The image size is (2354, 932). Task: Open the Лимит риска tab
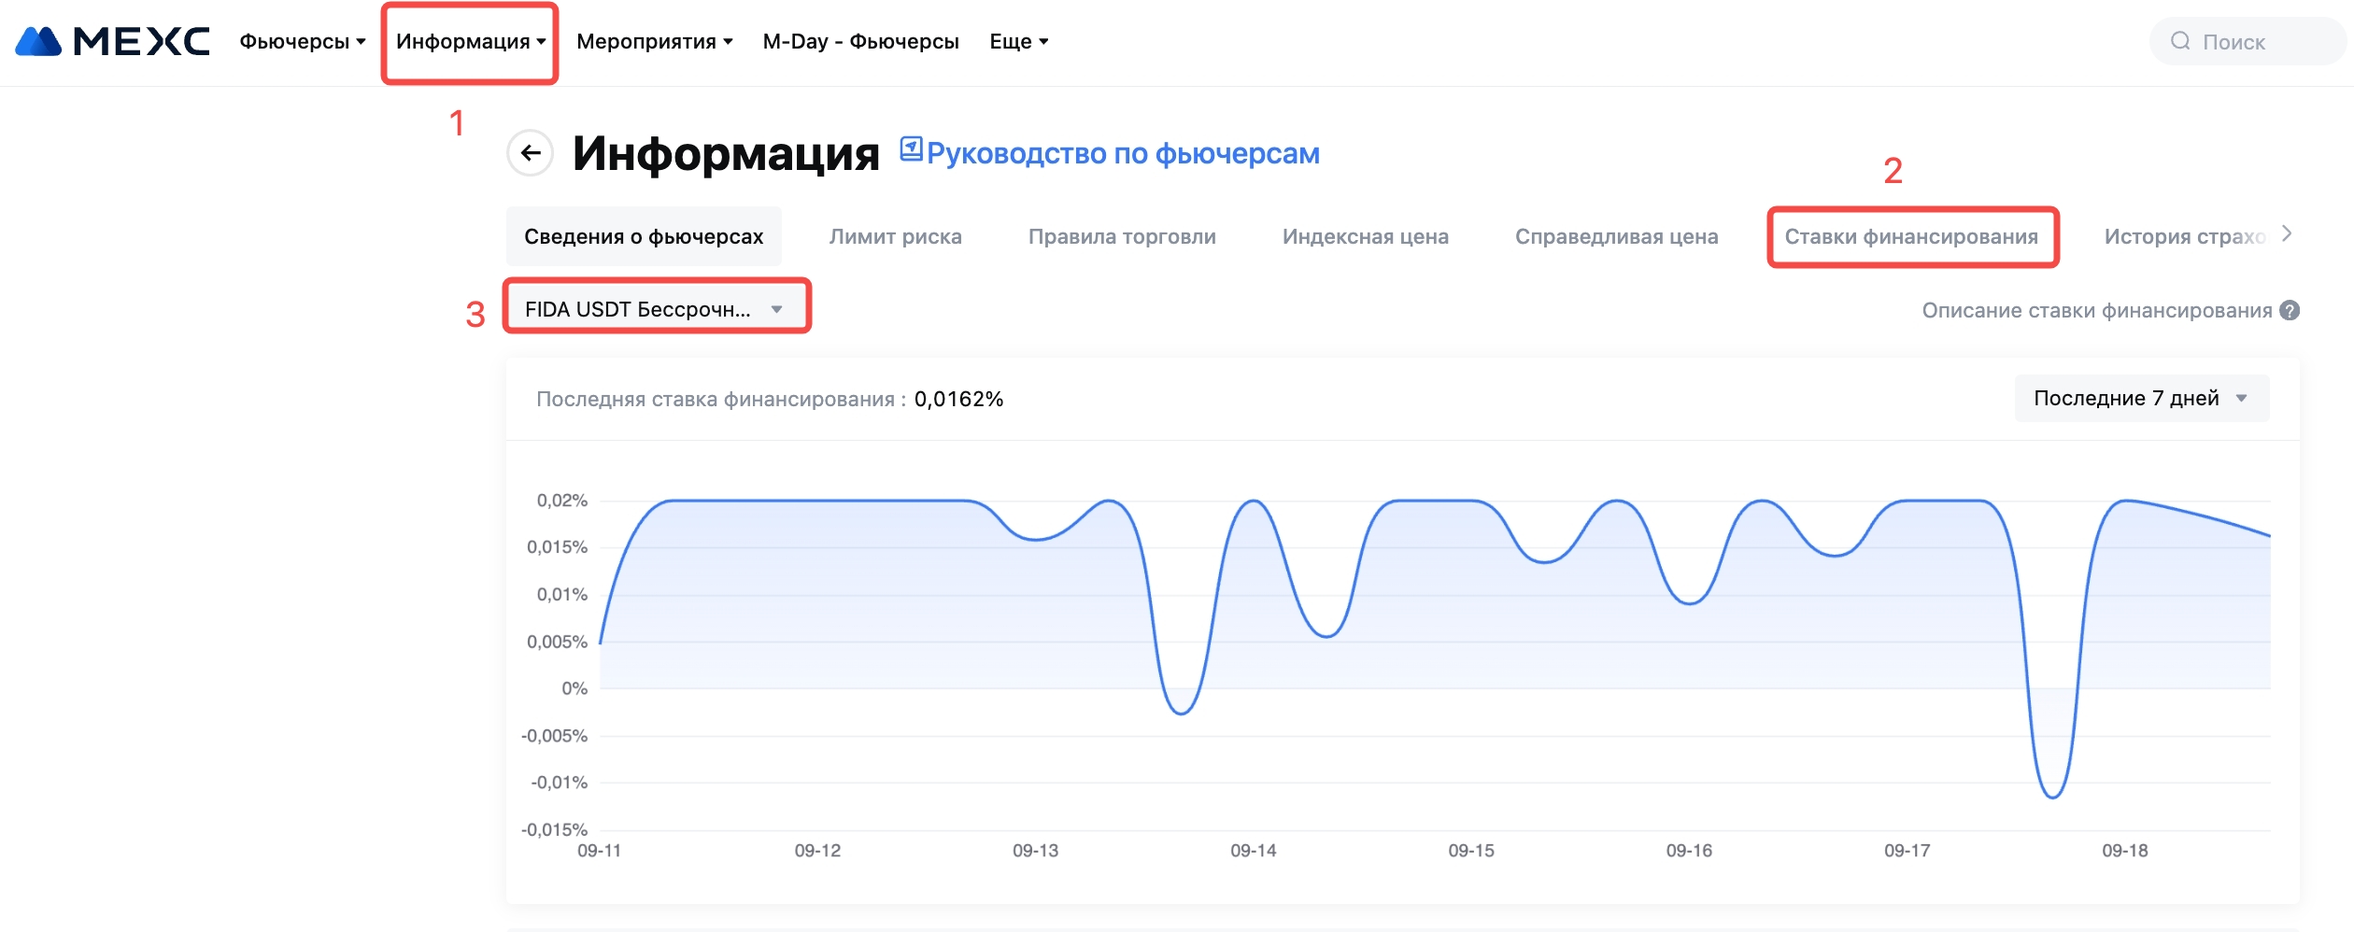click(895, 237)
